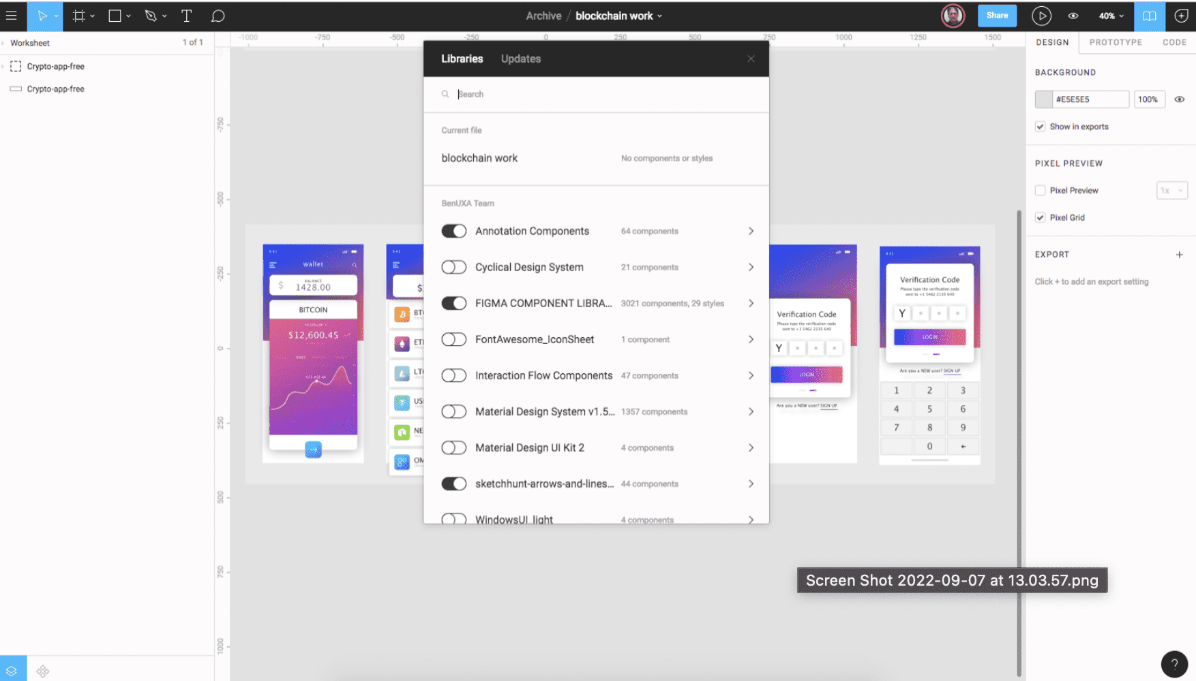Select the Comment tool
Image resolution: width=1196 pixels, height=681 pixels.
(x=218, y=16)
